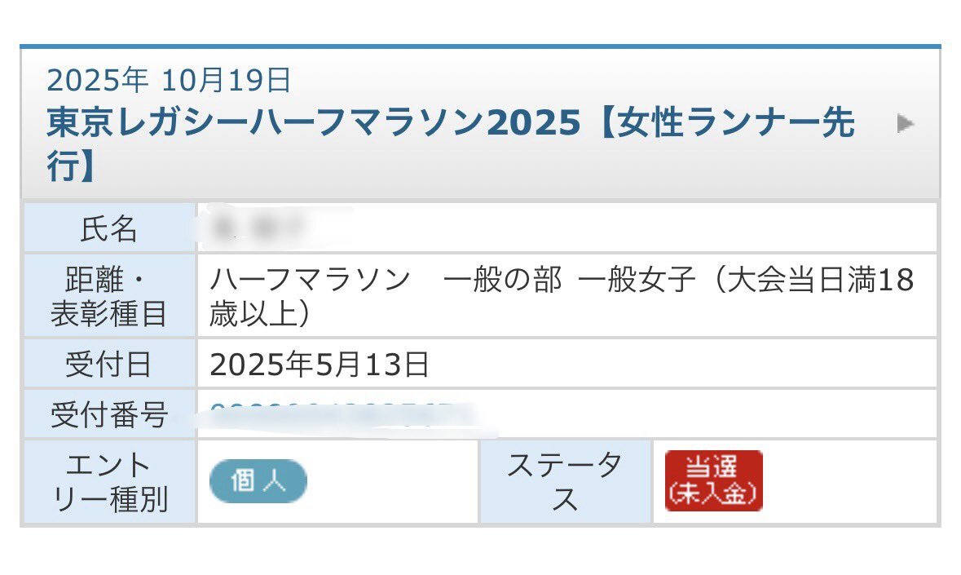Image resolution: width=961 pixels, height=575 pixels.
Task: Click the 氏名 label cell
Action: (109, 228)
